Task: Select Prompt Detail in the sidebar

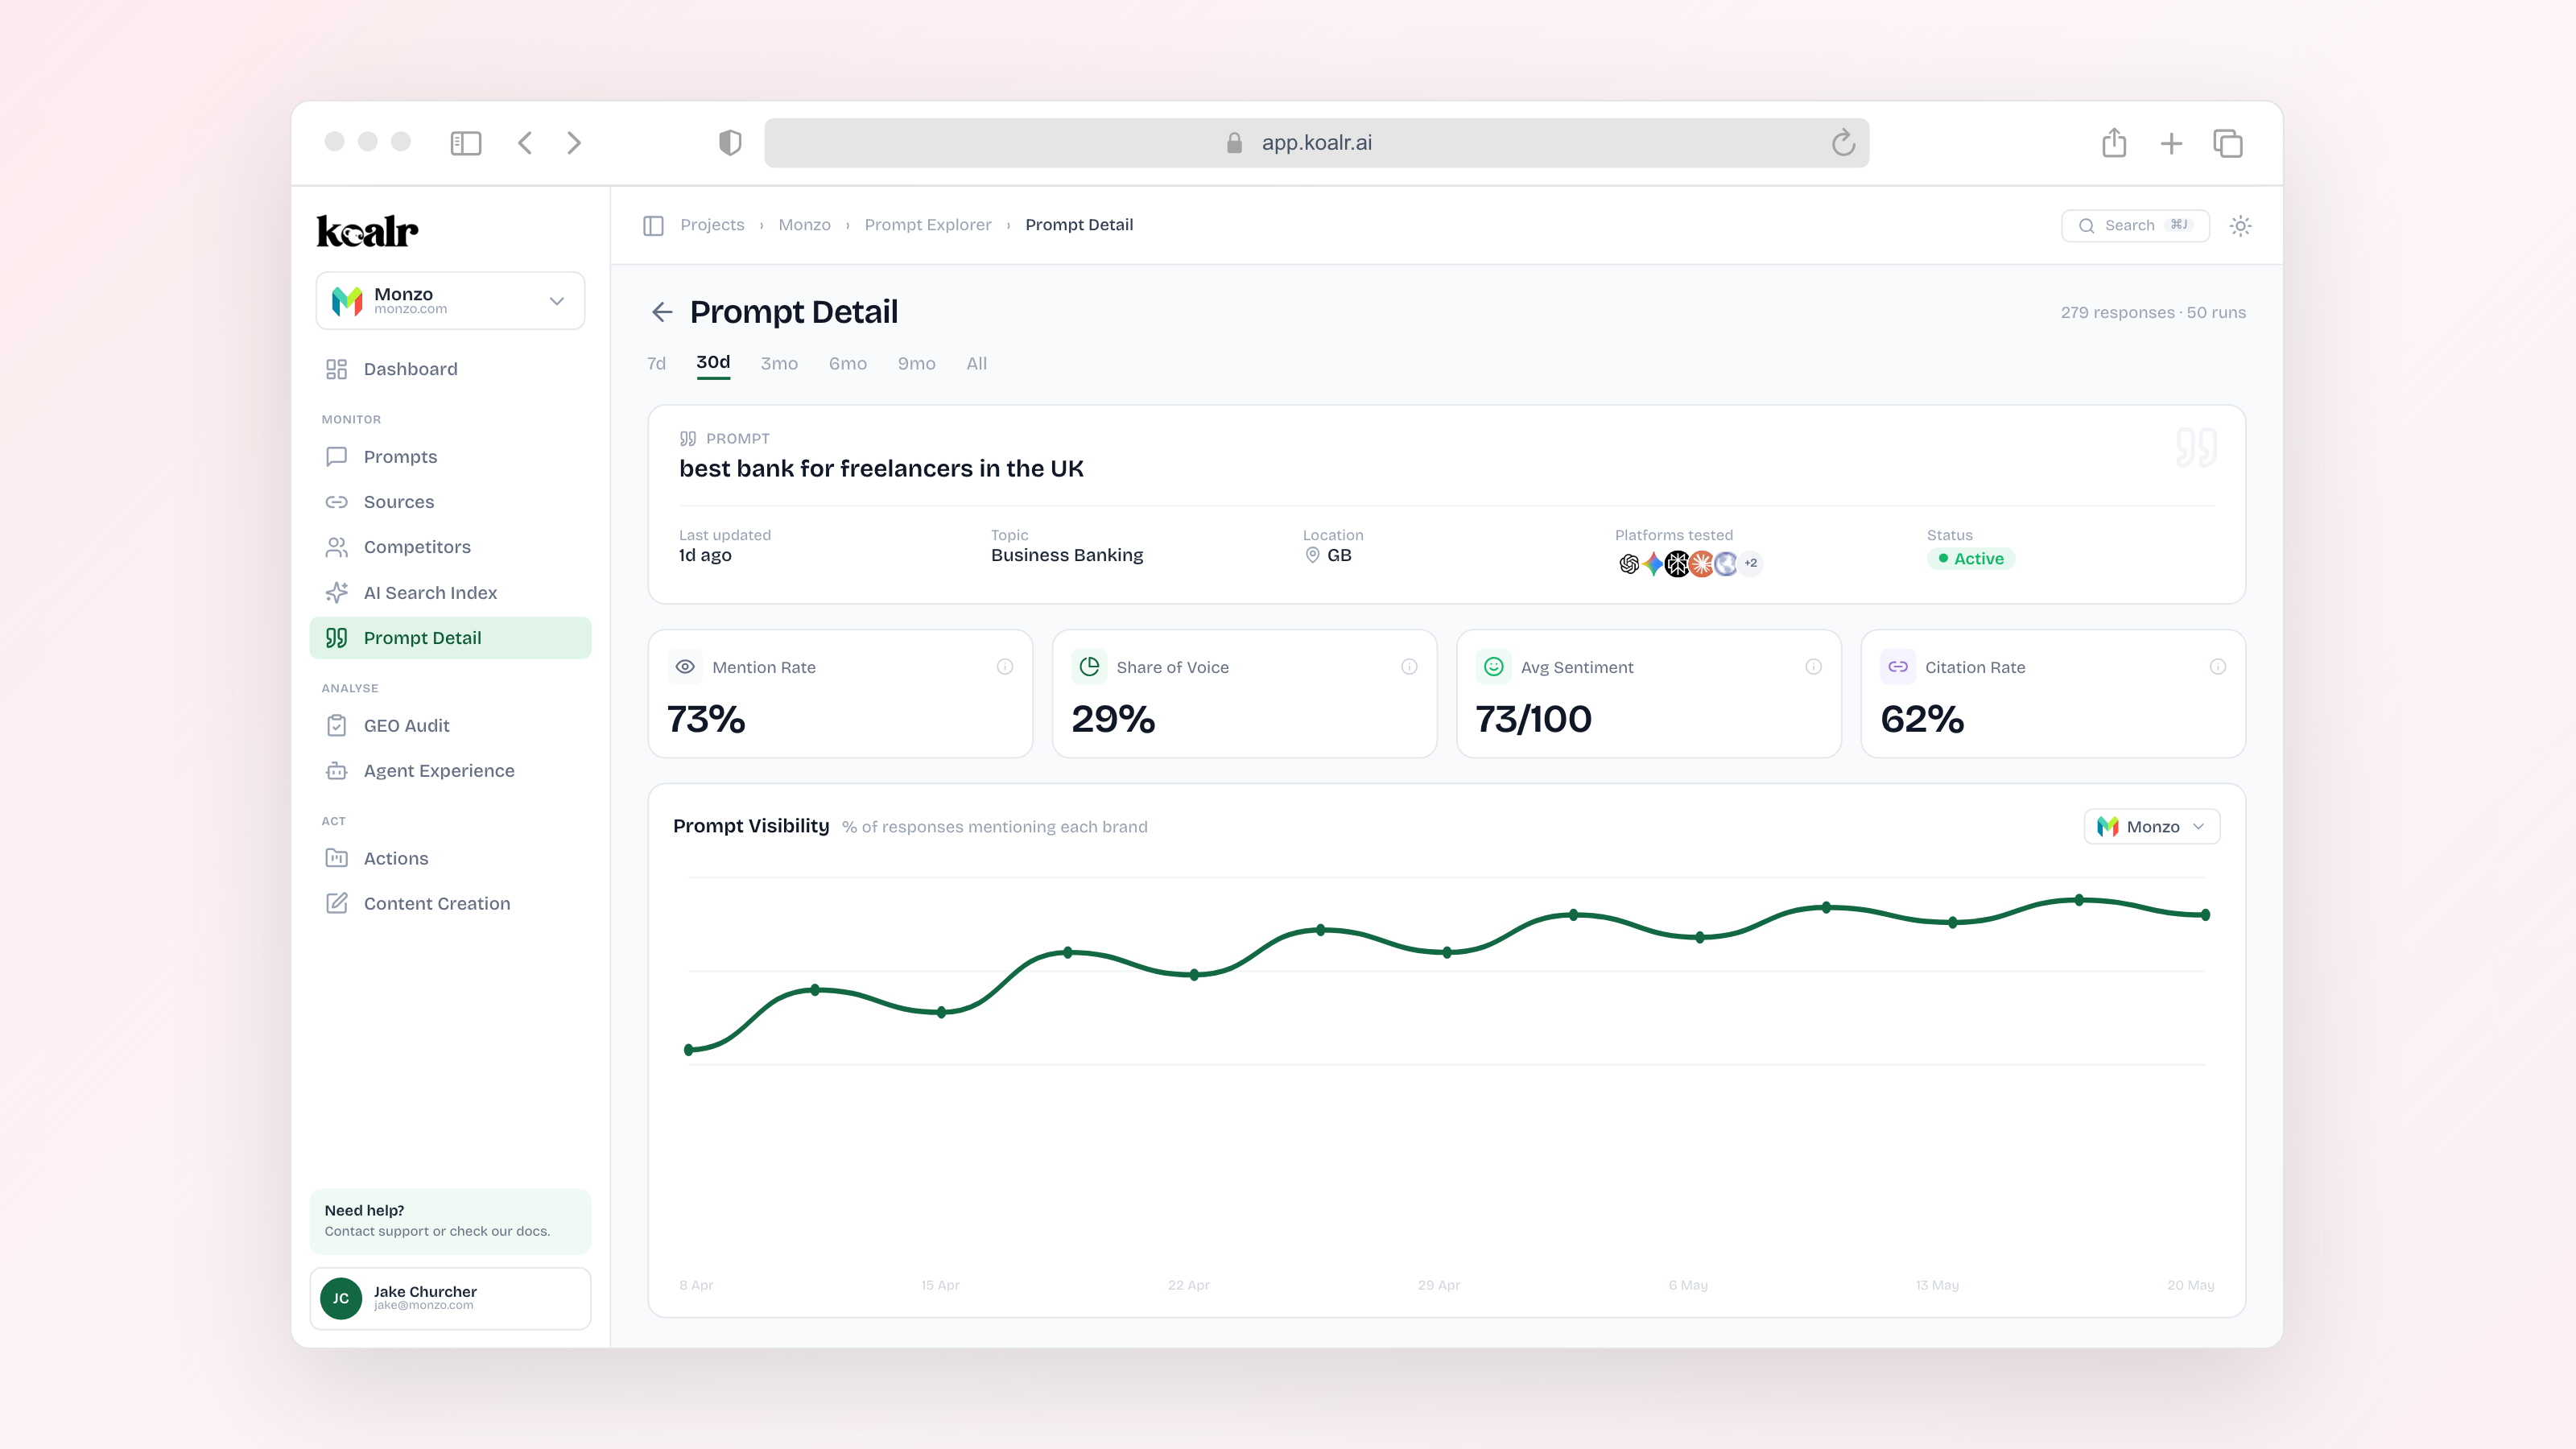Action: [x=450, y=638]
